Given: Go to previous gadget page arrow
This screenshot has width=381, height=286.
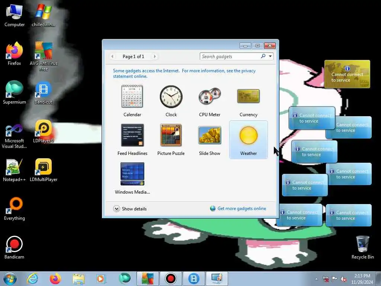Looking at the screenshot, I should tap(112, 57).
